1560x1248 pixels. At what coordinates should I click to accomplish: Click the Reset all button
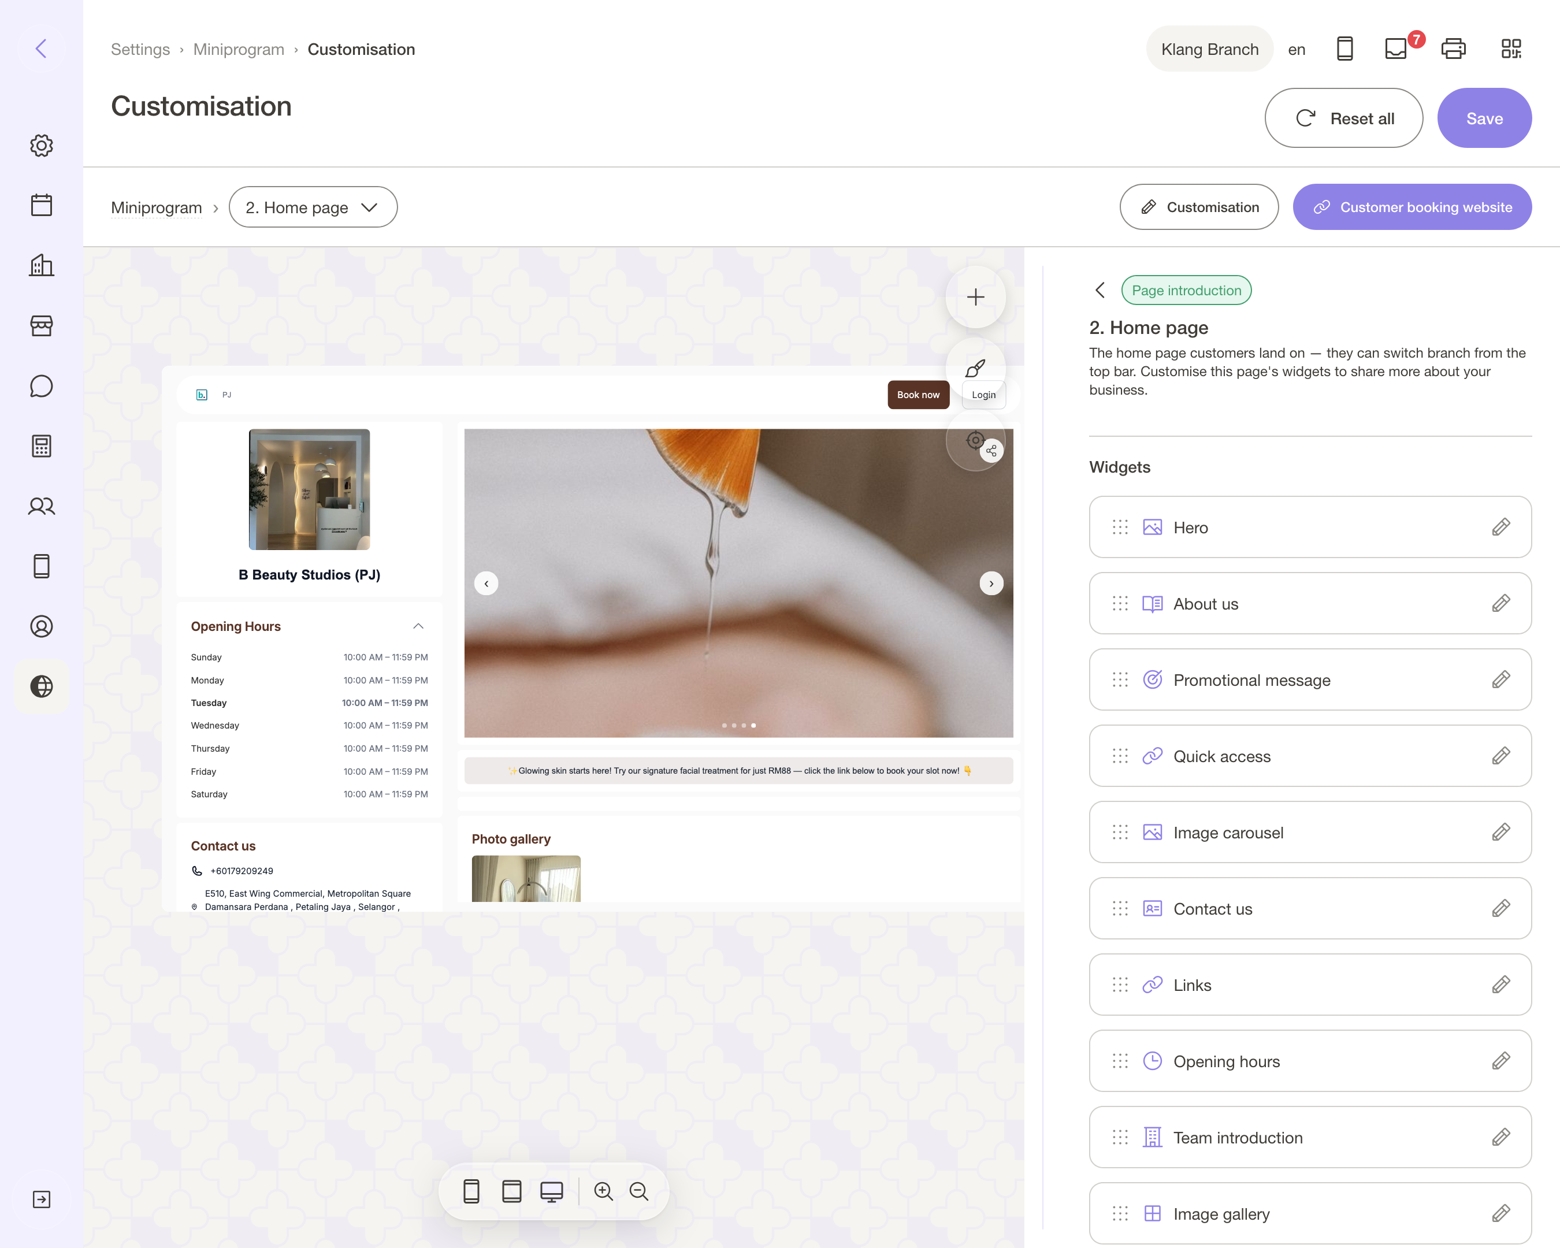pyautogui.click(x=1344, y=118)
